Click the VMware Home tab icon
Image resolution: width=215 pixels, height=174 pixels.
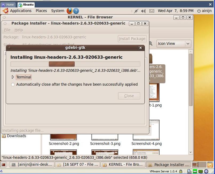pos(3,5)
